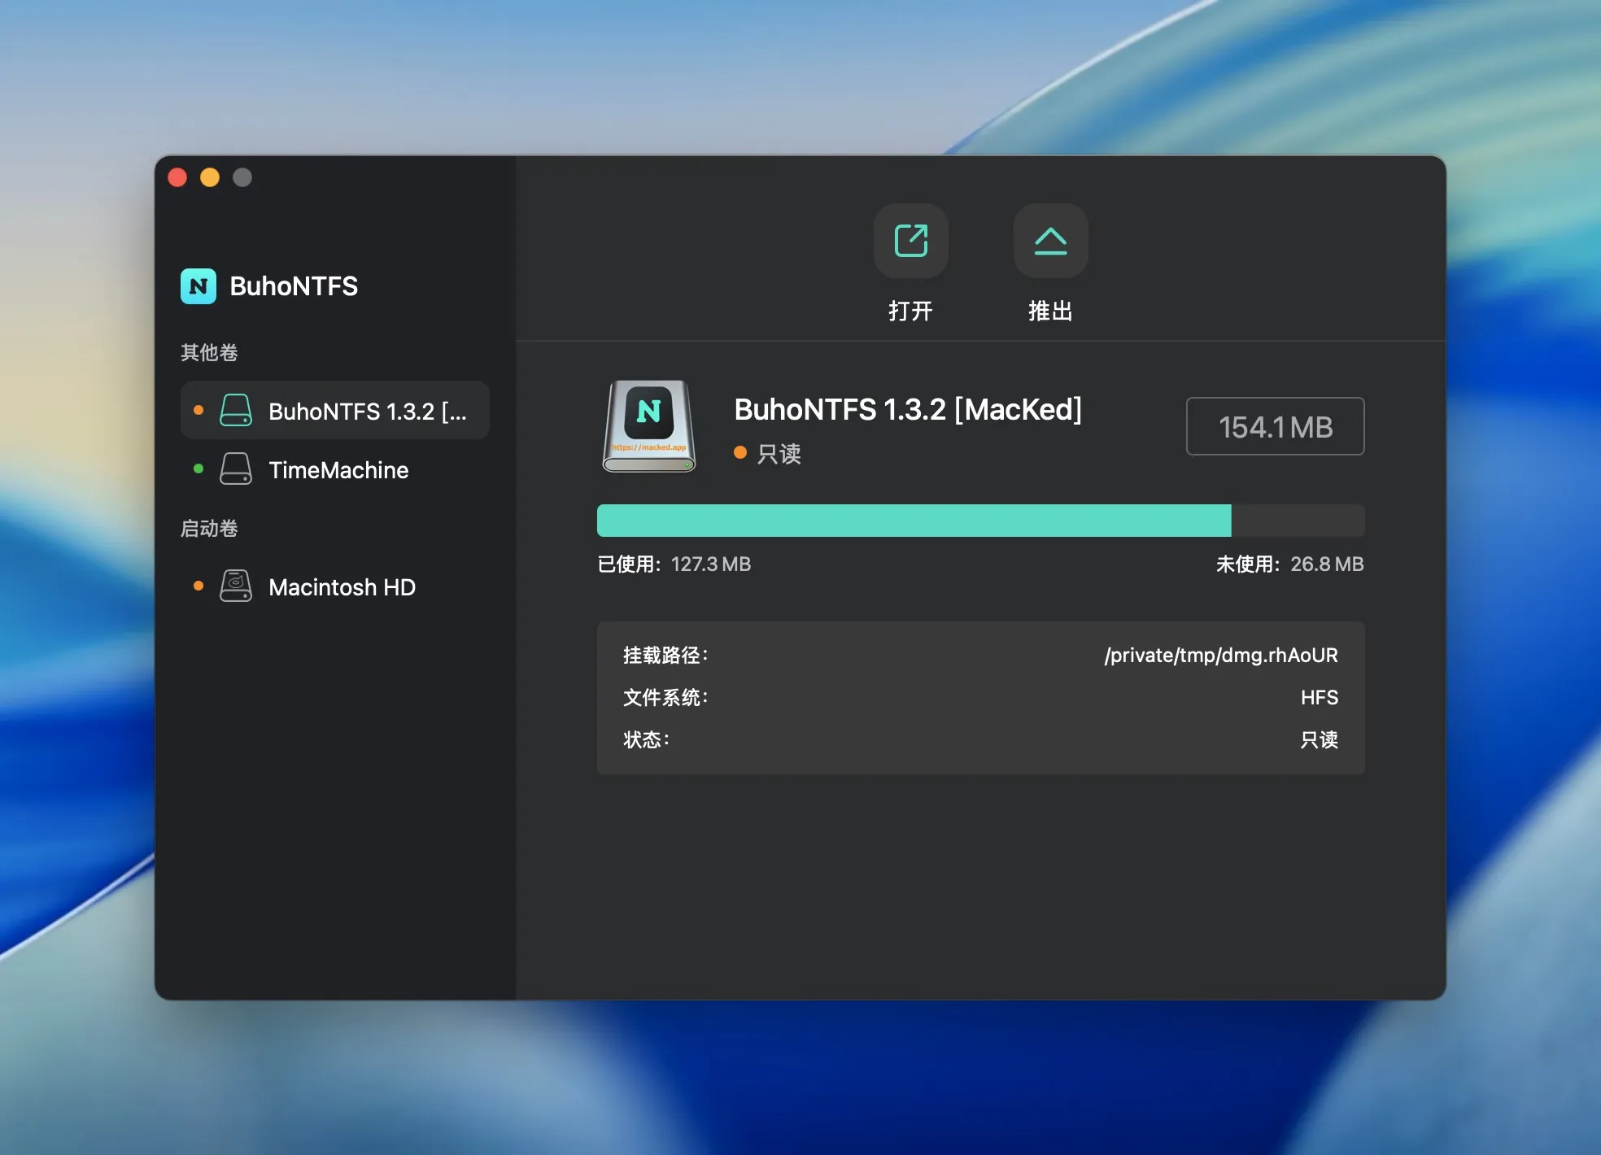
Task: Click the Open (打开) toolbar icon
Action: tap(910, 241)
